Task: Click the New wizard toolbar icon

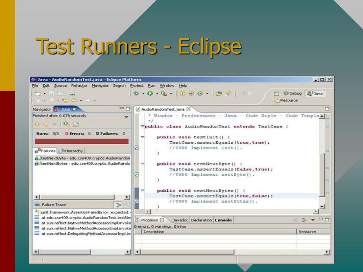Action: pyautogui.click(x=38, y=93)
